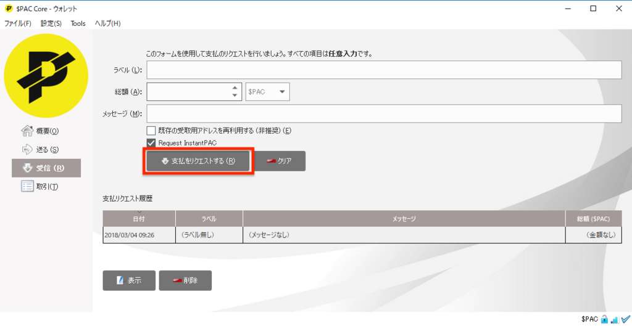Sort history by メッセージ column header
The width and height of the screenshot is (632, 326).
[404, 219]
